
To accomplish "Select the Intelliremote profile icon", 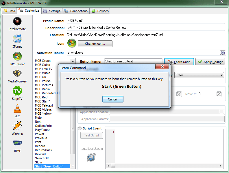I will tap(17, 21).
